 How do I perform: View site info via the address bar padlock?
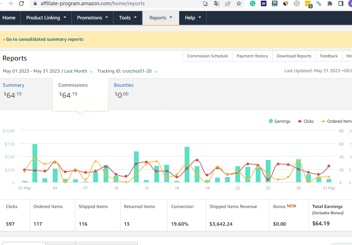point(35,3)
